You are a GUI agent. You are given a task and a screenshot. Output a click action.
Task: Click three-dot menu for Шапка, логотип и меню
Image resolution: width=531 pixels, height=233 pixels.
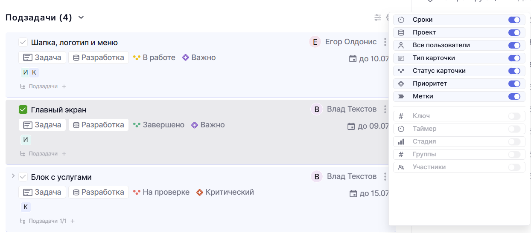coord(385,42)
